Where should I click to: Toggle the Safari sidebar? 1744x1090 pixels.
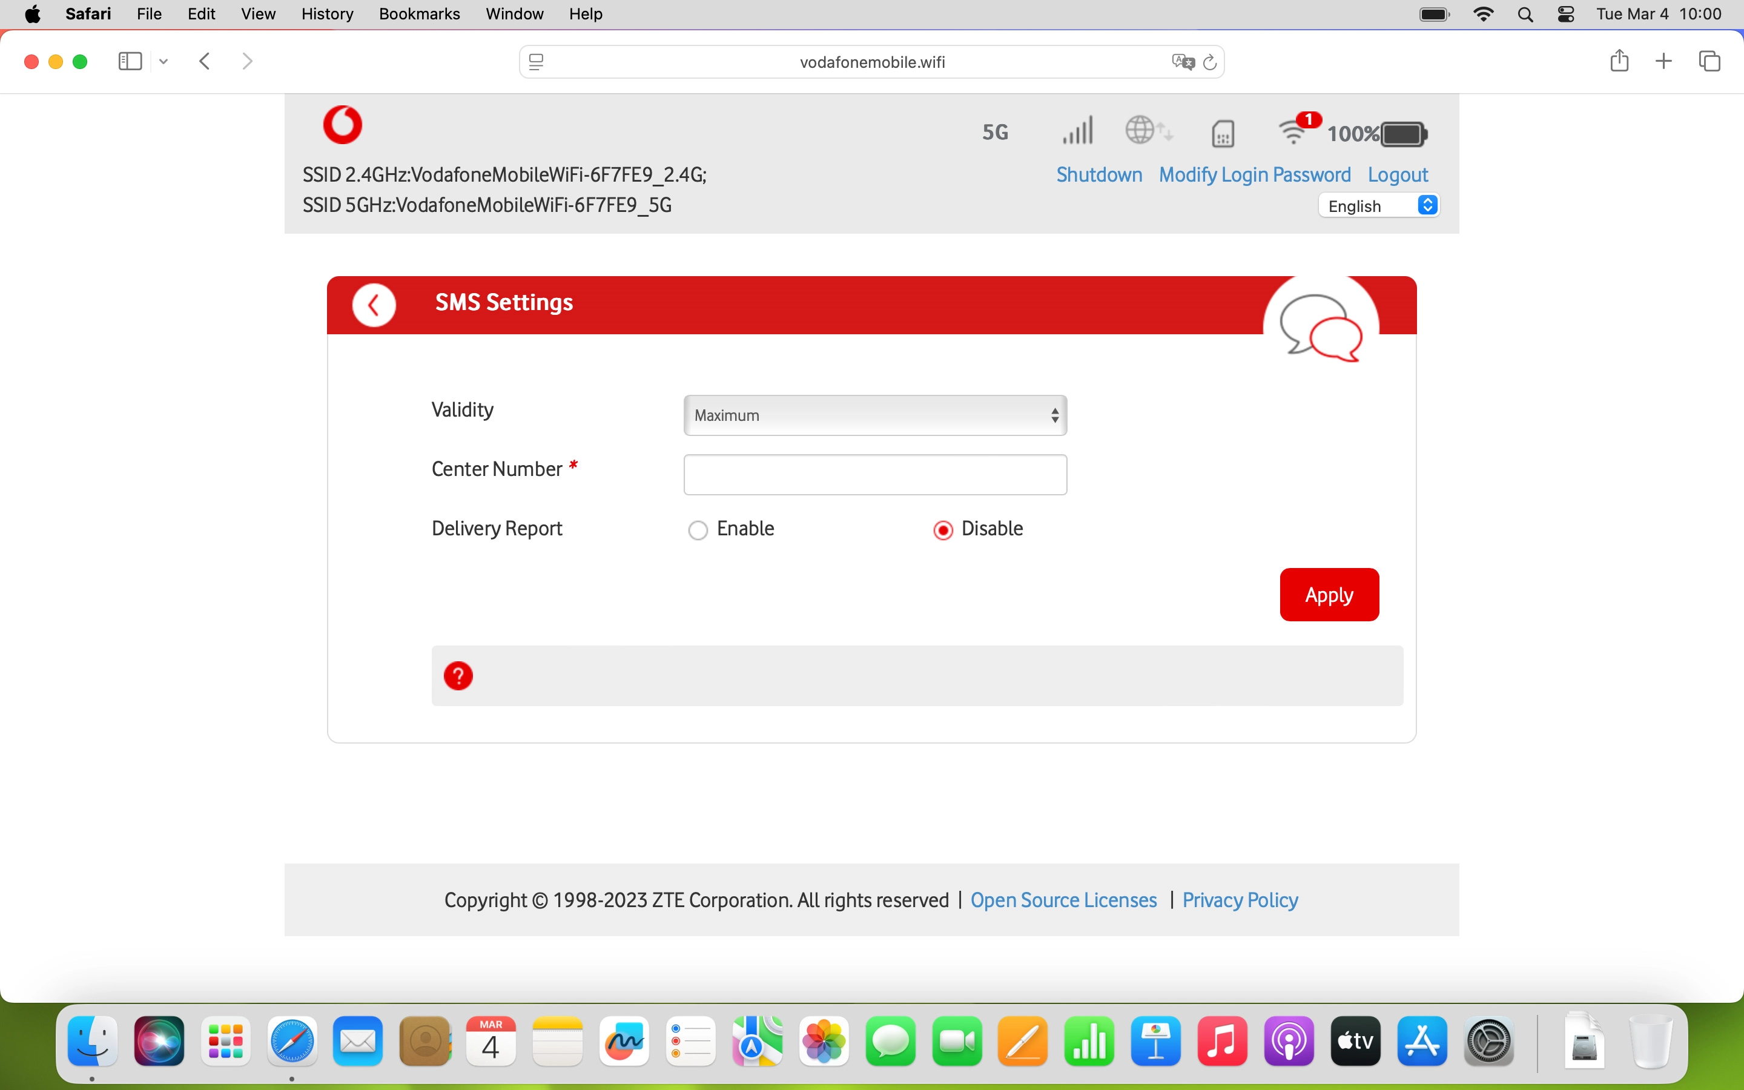click(129, 61)
